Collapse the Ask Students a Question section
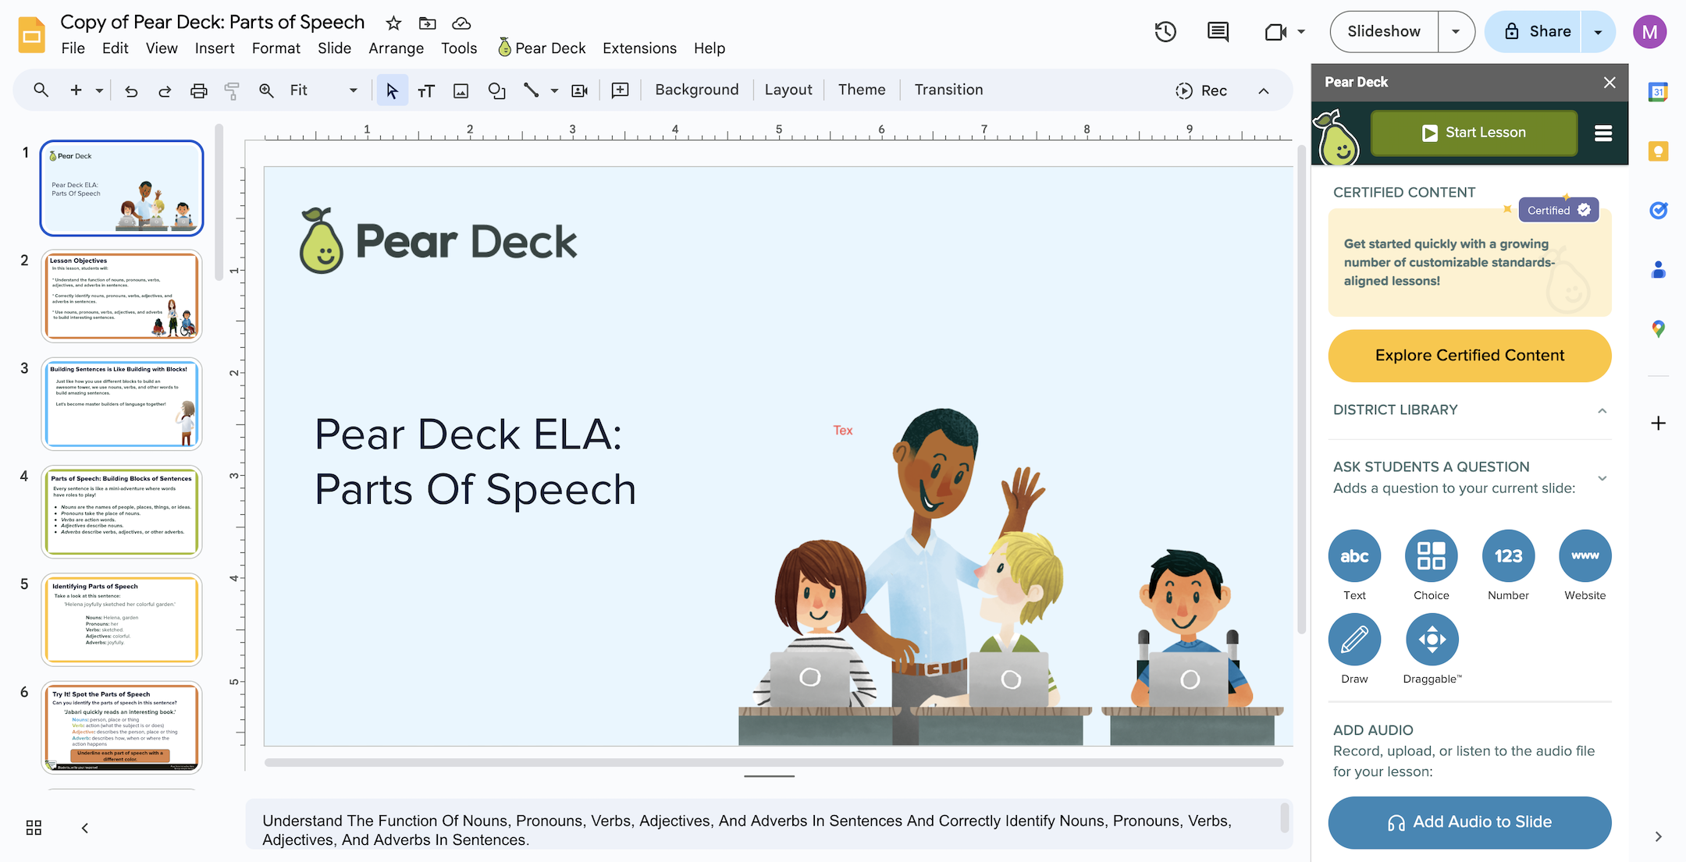Viewport: 1686px width, 862px height. (x=1602, y=478)
